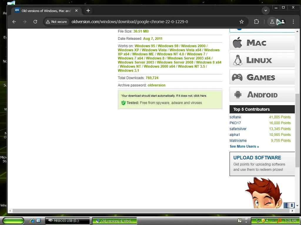Click the Apple logo icon

(237, 42)
